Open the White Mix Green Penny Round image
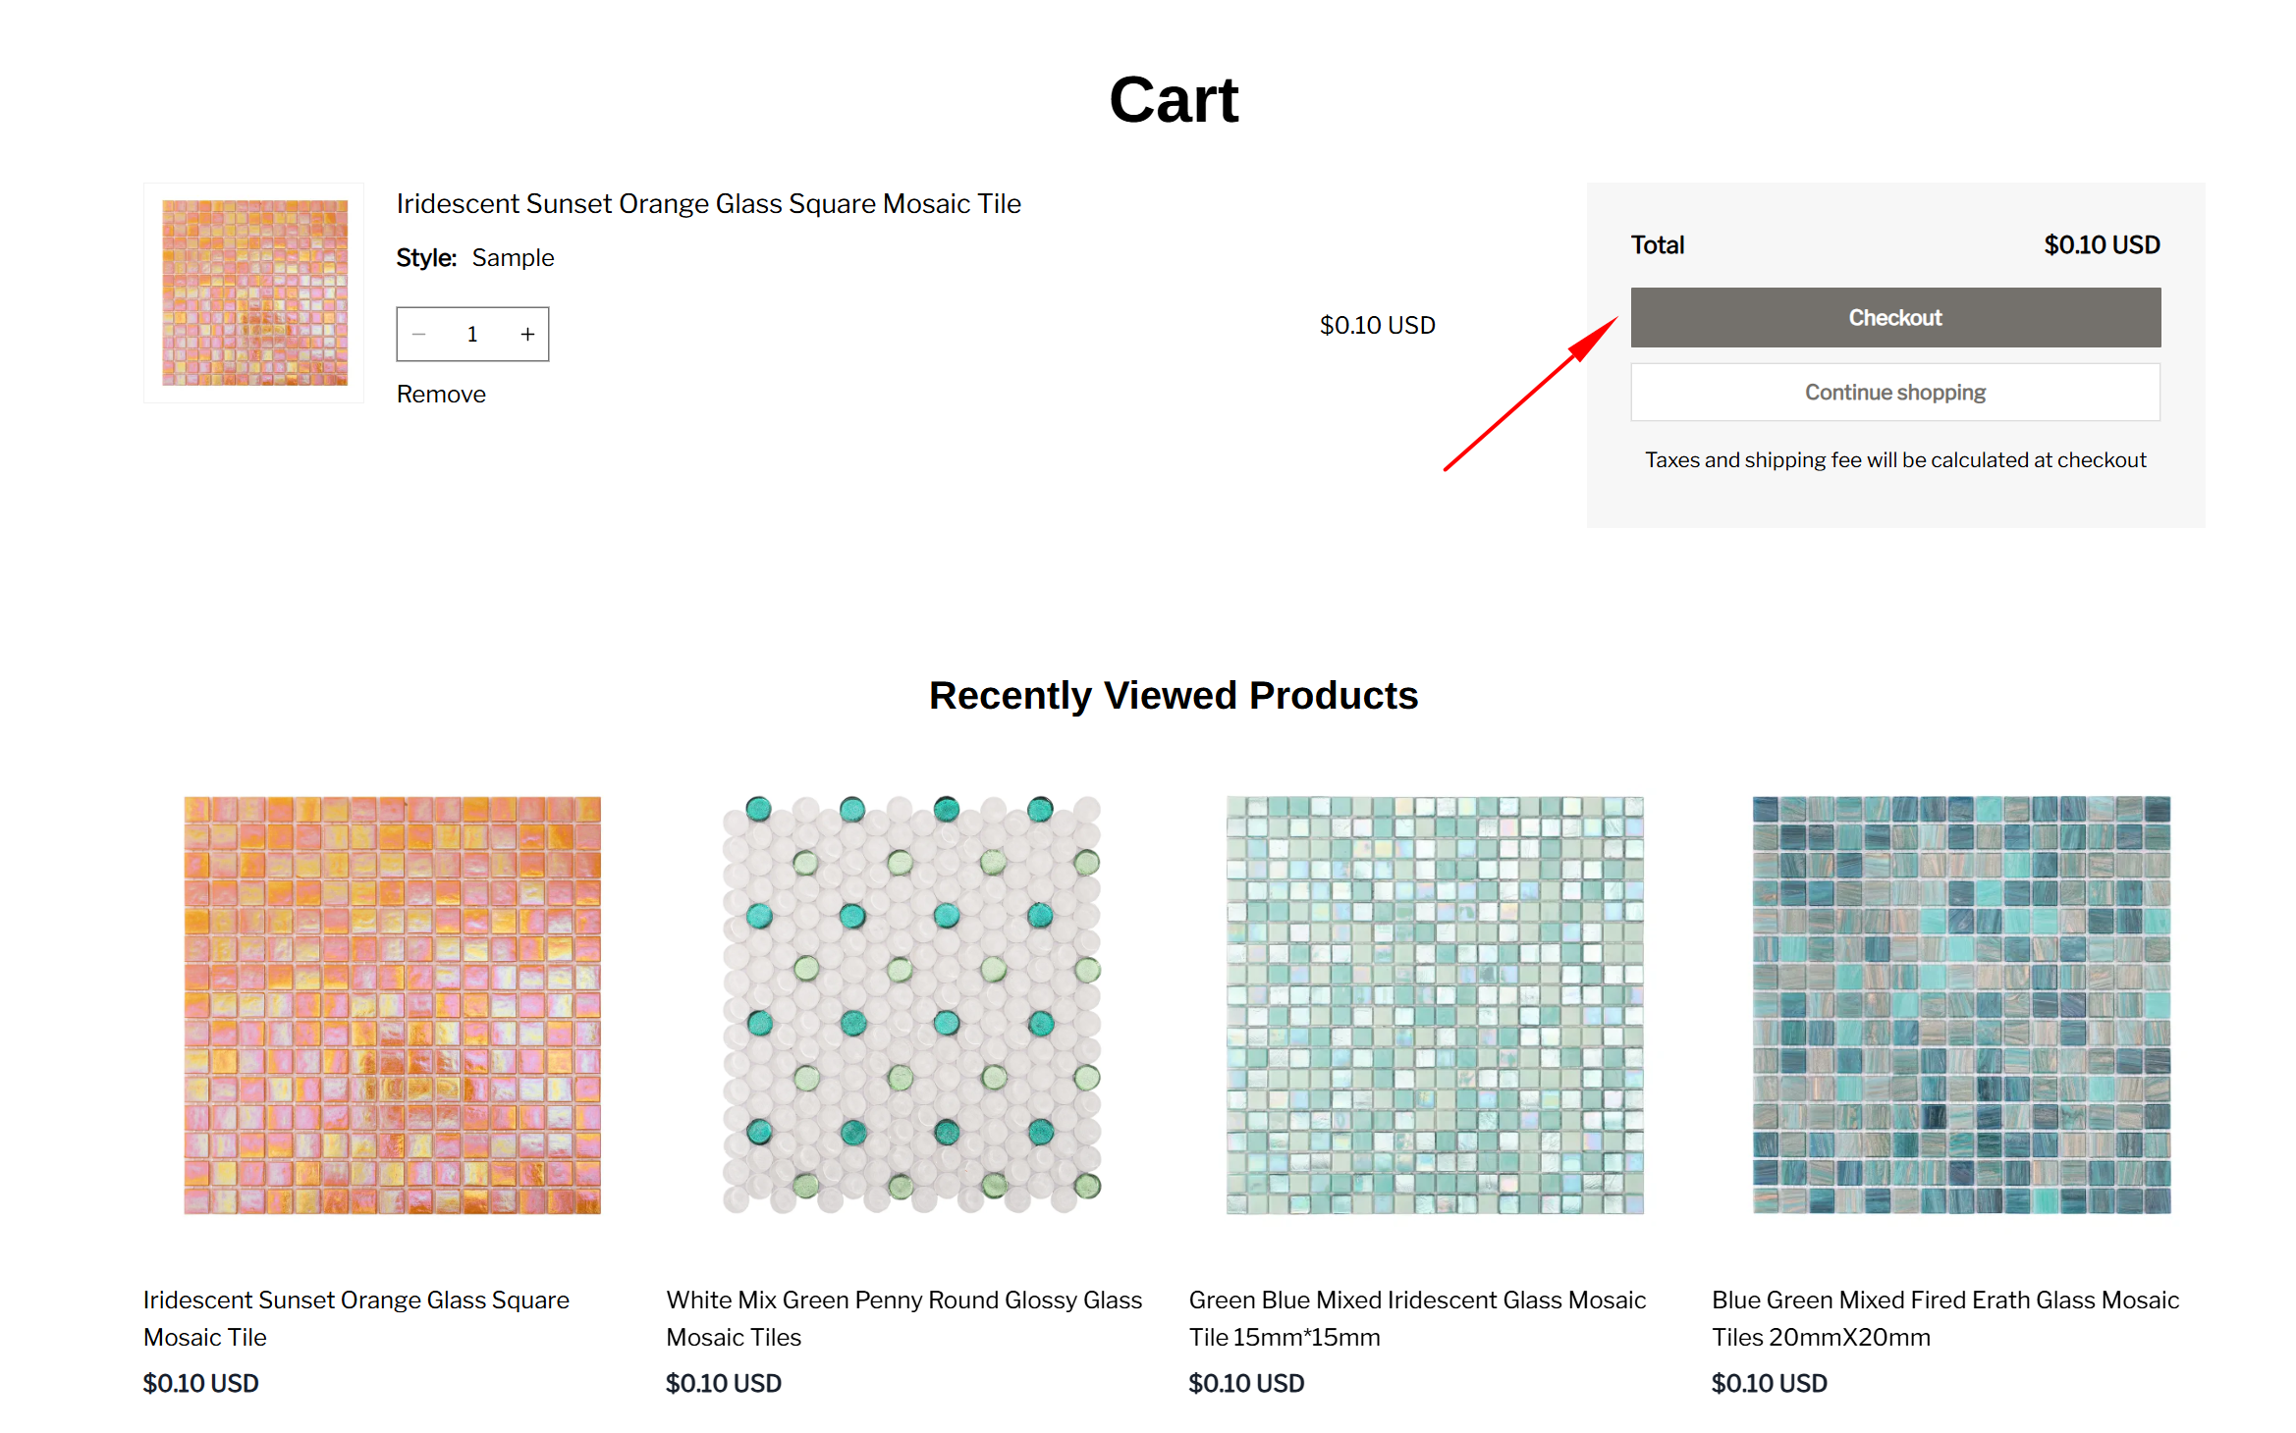The image size is (2296, 1433). click(x=912, y=1004)
